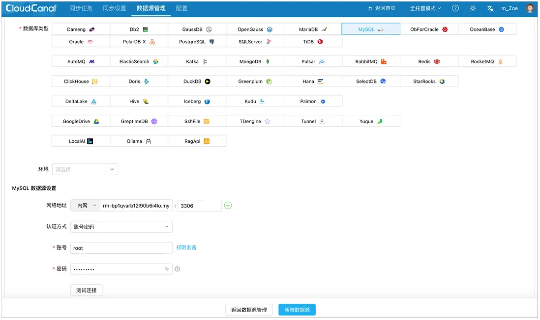Pick the Redis data source type
The width and height of the screenshot is (540, 320).
[x=429, y=61]
